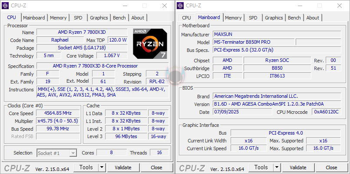Screen dimensions: 350x174
Task: Click the 99.78 MHz bus speed value
Action: pyautogui.click(x=58, y=129)
